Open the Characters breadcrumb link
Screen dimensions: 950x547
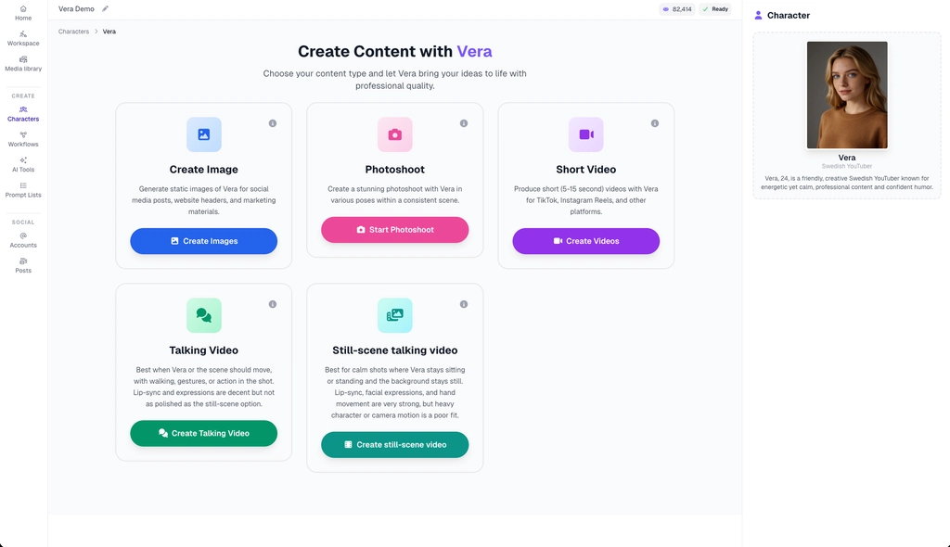[73, 31]
